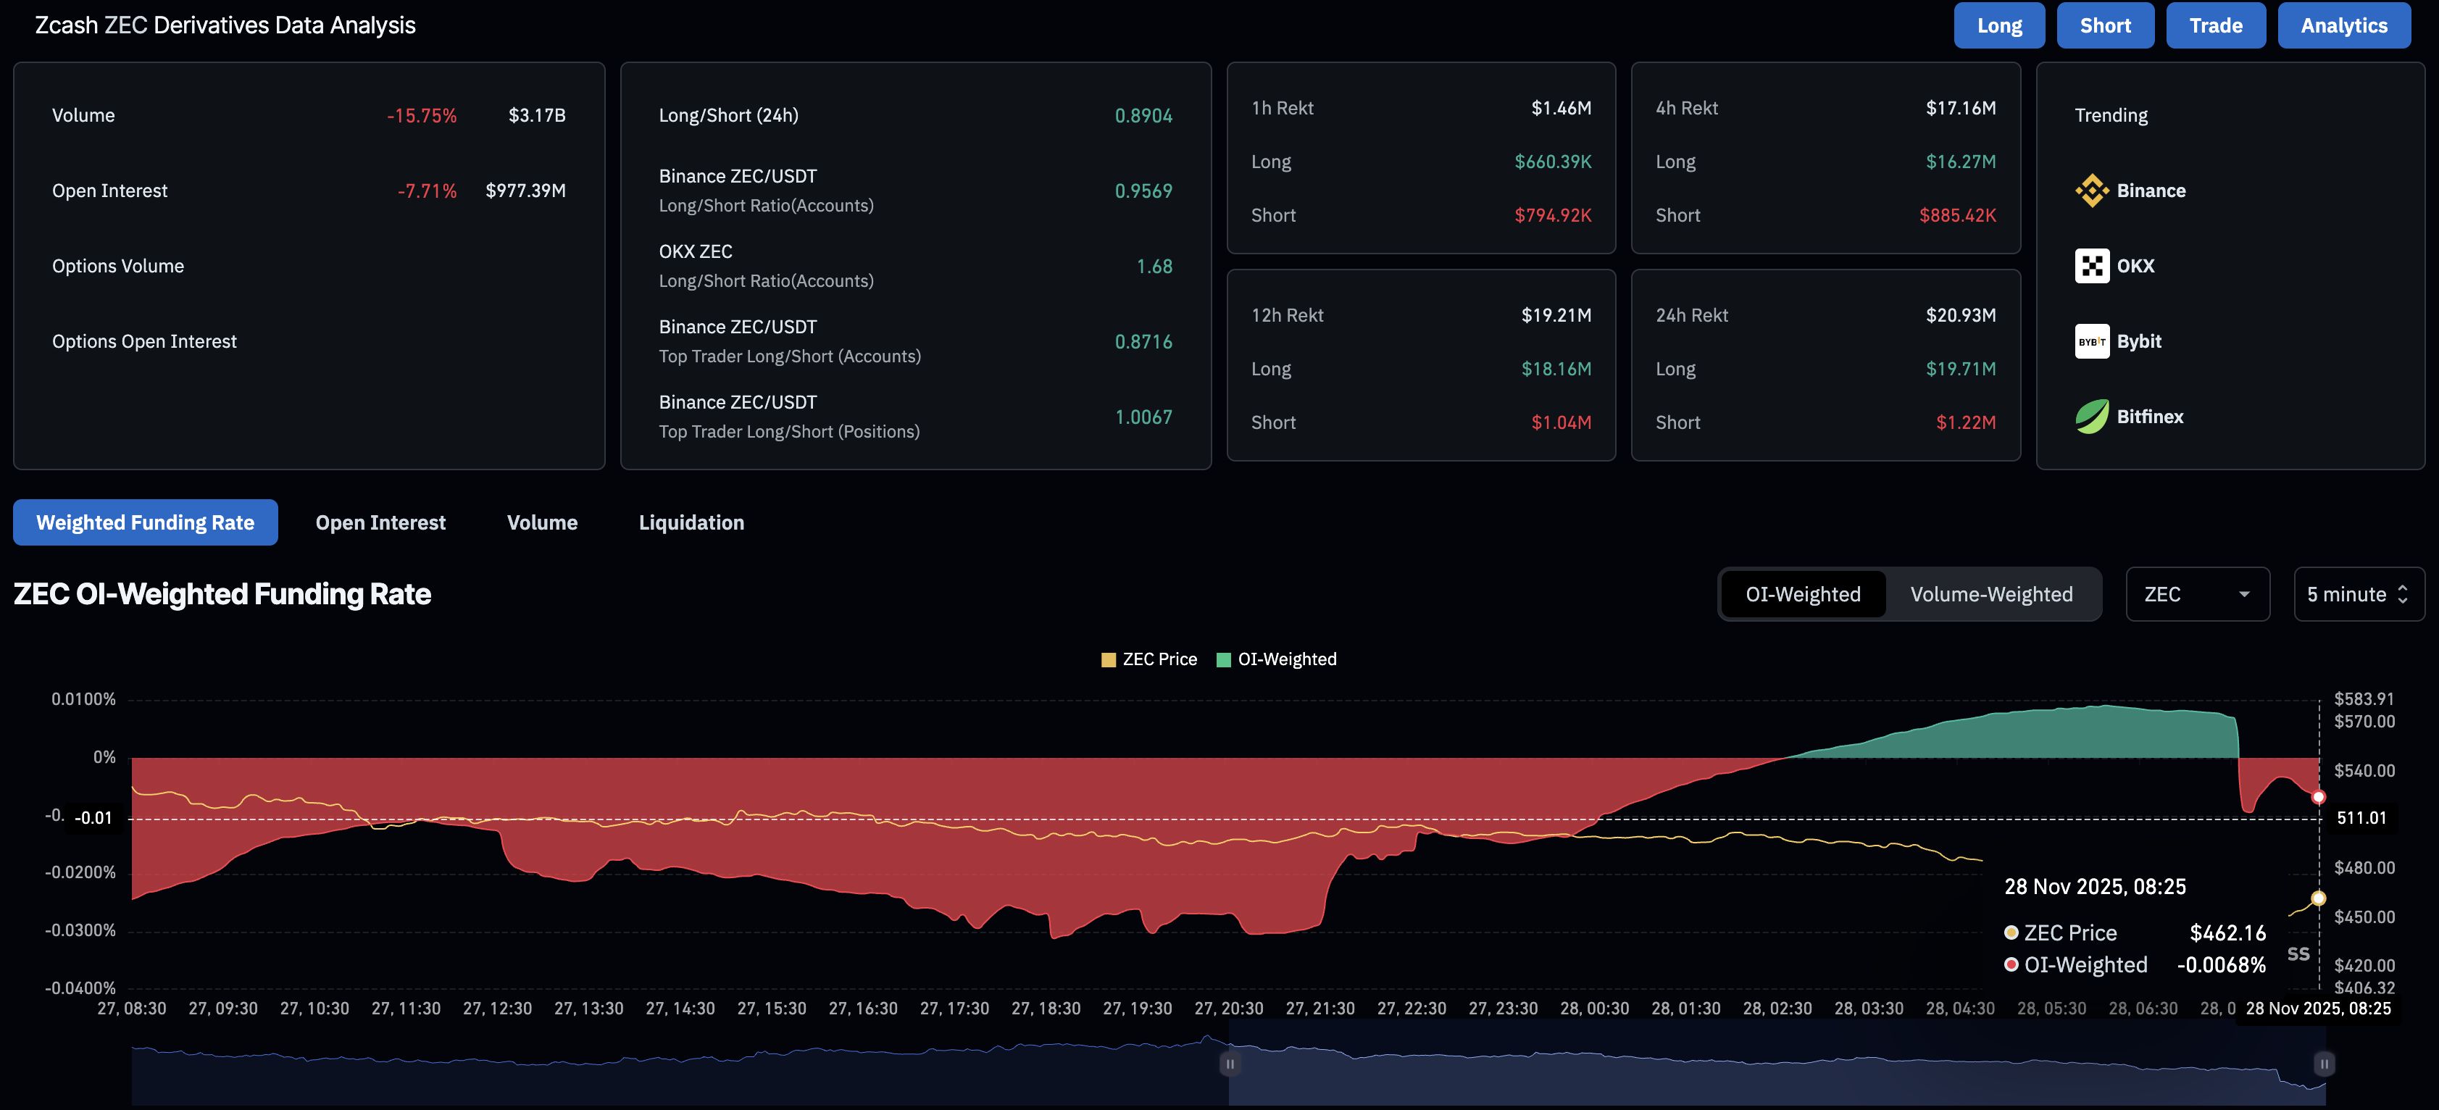This screenshot has width=2439, height=1110.
Task: Expand the chart timeframe chevron control
Action: [2404, 594]
